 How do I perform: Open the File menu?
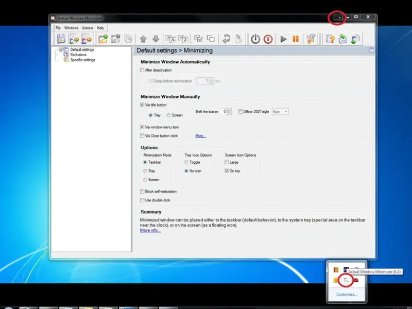[x=58, y=28]
